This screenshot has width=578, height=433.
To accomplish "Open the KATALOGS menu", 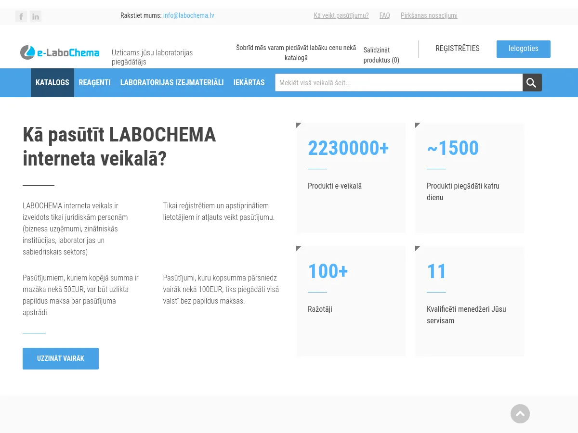I will [53, 83].
